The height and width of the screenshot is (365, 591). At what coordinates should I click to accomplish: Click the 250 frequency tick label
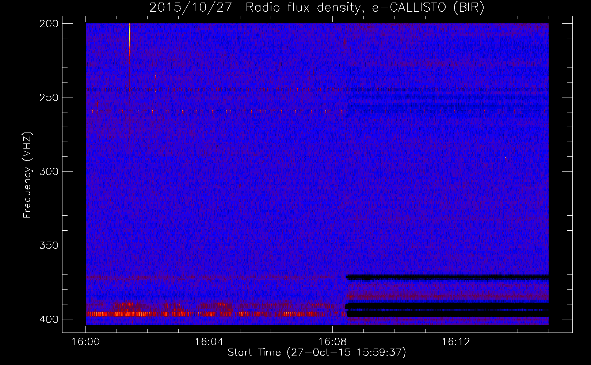(49, 97)
